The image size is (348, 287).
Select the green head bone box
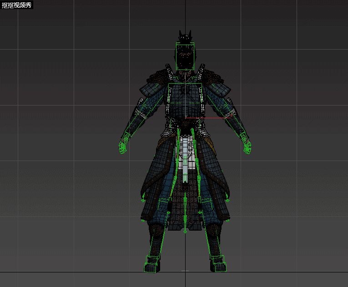point(185,56)
